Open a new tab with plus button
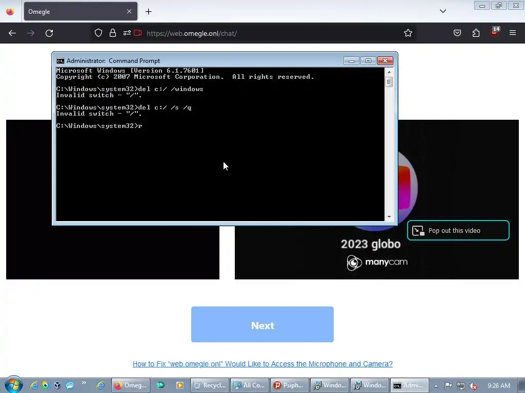525x393 pixels. (x=148, y=12)
